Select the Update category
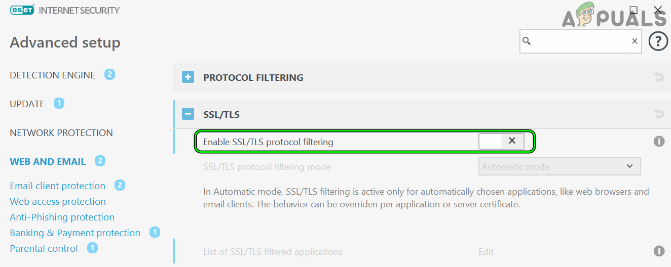Screen dimensions: 671x267 27,104
